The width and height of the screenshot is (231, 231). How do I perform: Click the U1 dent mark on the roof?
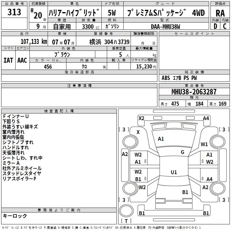click(x=174, y=172)
